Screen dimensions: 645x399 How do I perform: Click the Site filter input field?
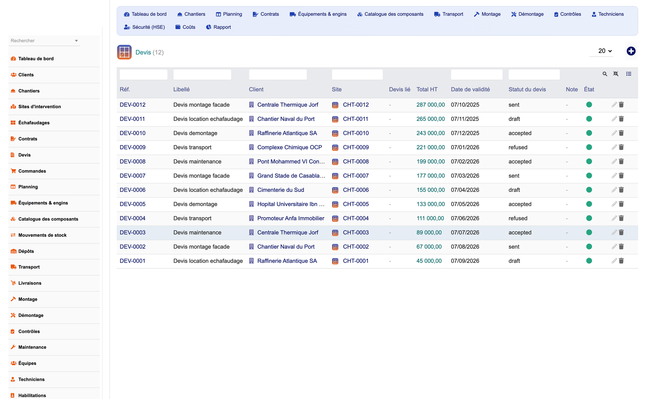[357, 75]
